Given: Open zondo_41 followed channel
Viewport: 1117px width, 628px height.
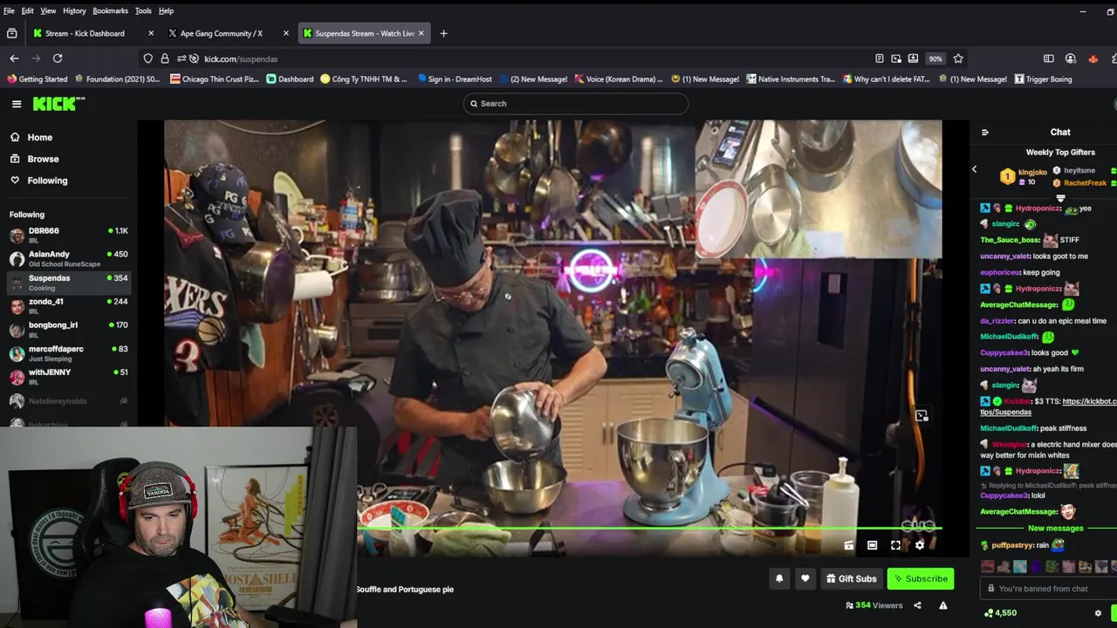Looking at the screenshot, I should 68,305.
